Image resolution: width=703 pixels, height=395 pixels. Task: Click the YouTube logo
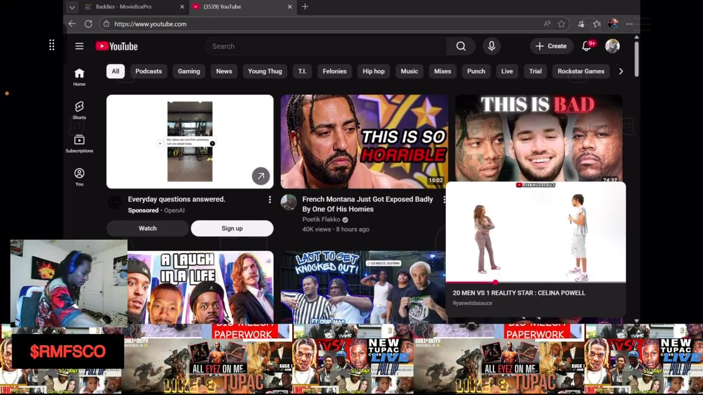tap(116, 46)
